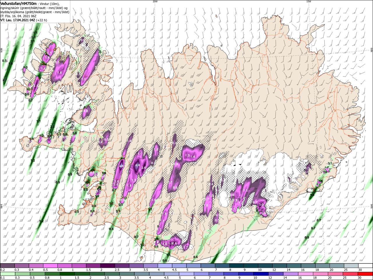Pick the darkest green 1 swatch in the lower legend
This screenshot has height=280, width=373.
tap(67, 274)
